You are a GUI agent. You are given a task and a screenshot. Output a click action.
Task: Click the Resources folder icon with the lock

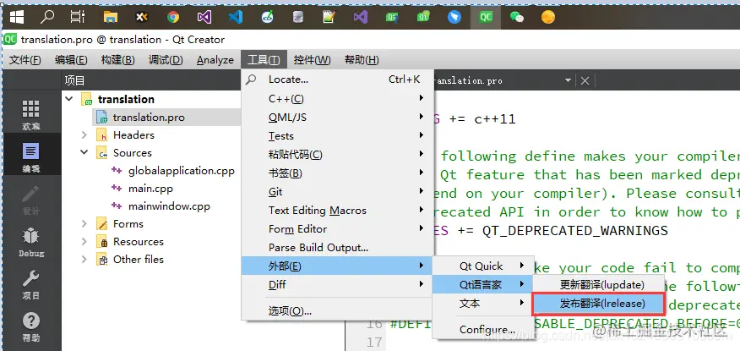pos(102,242)
